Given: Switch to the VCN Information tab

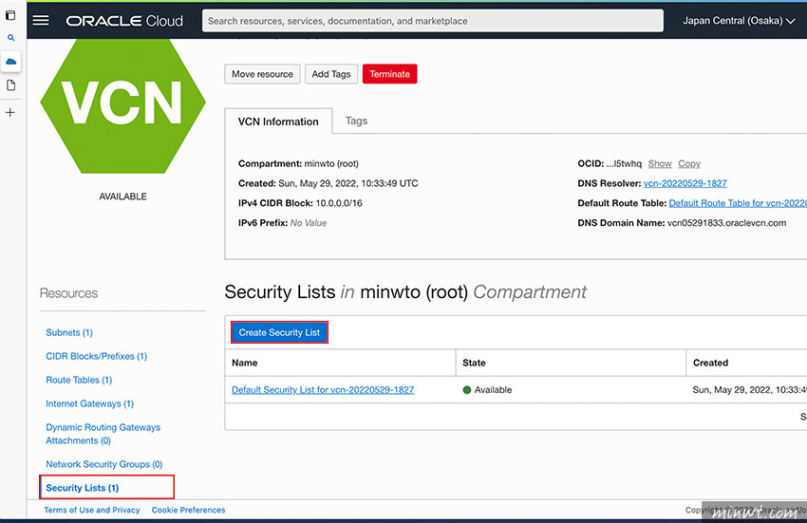Looking at the screenshot, I should tap(278, 121).
